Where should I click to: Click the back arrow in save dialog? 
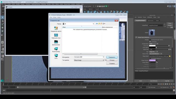coord(97,24)
